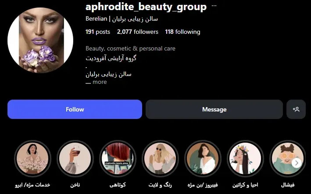Click the suggested accounts add-person icon
Viewport: 311px width, 194px height.
pyautogui.click(x=296, y=109)
